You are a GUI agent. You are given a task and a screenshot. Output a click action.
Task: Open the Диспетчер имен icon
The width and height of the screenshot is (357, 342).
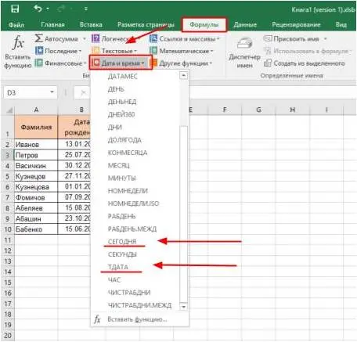point(244,43)
